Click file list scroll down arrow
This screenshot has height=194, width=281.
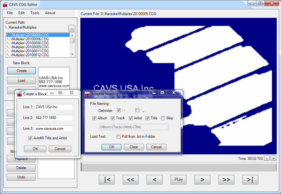(72, 54)
